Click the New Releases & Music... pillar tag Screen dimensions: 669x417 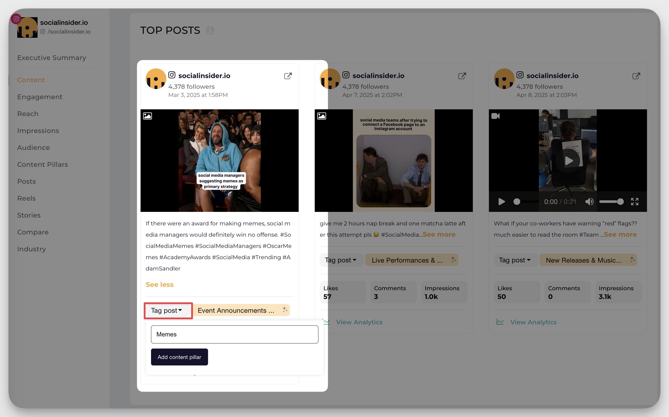[588, 260]
